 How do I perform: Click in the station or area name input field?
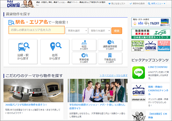(x=37, y=30)
